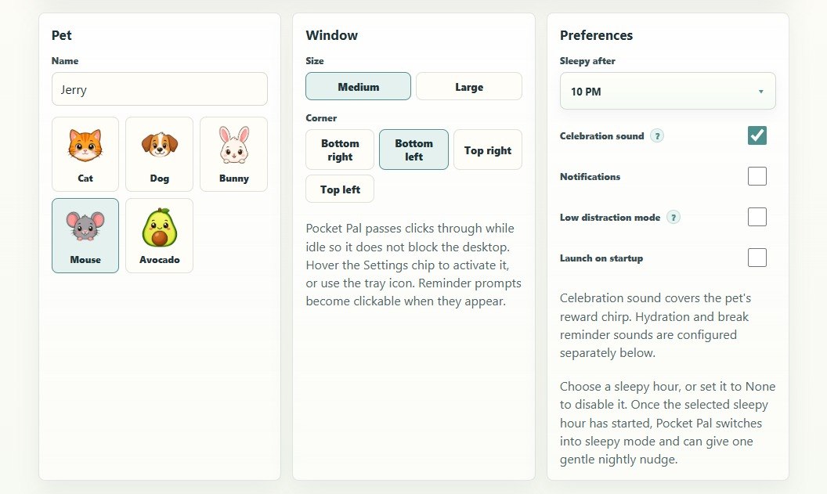Viewport: 827px width, 494px height.
Task: Click the Celebration sound help icon
Action: tap(656, 136)
